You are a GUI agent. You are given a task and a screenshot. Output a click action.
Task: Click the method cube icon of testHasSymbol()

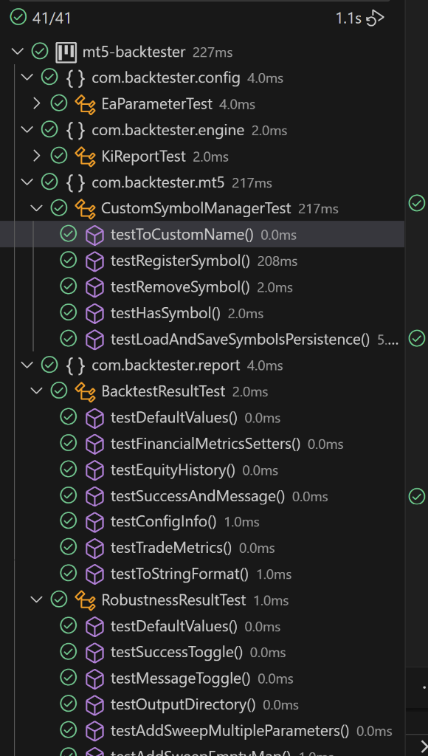click(x=94, y=313)
